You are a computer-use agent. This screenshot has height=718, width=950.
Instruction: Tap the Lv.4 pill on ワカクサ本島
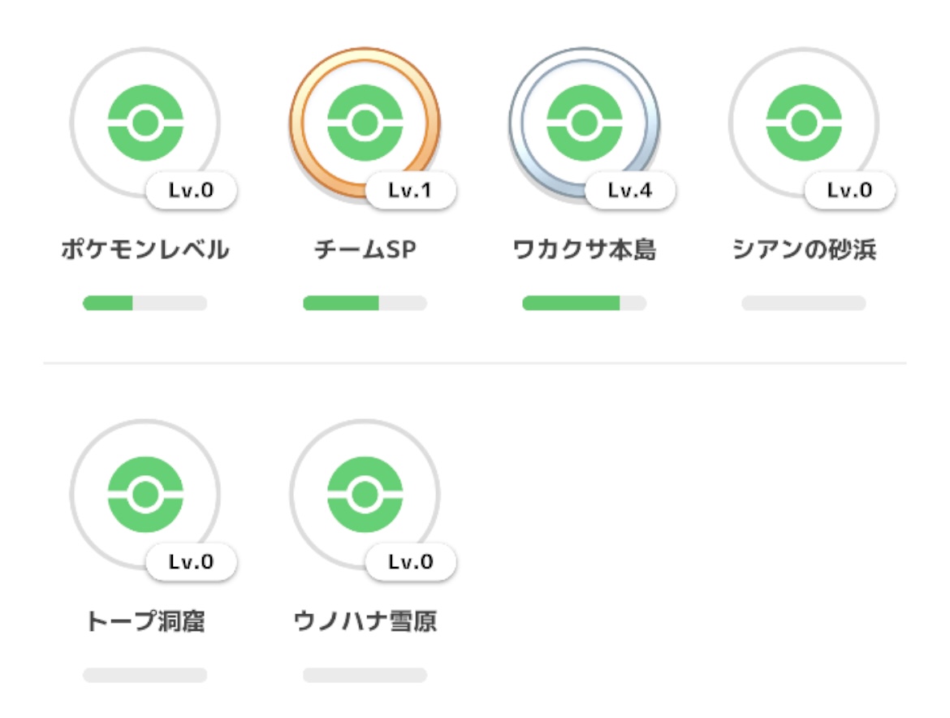pos(630,191)
